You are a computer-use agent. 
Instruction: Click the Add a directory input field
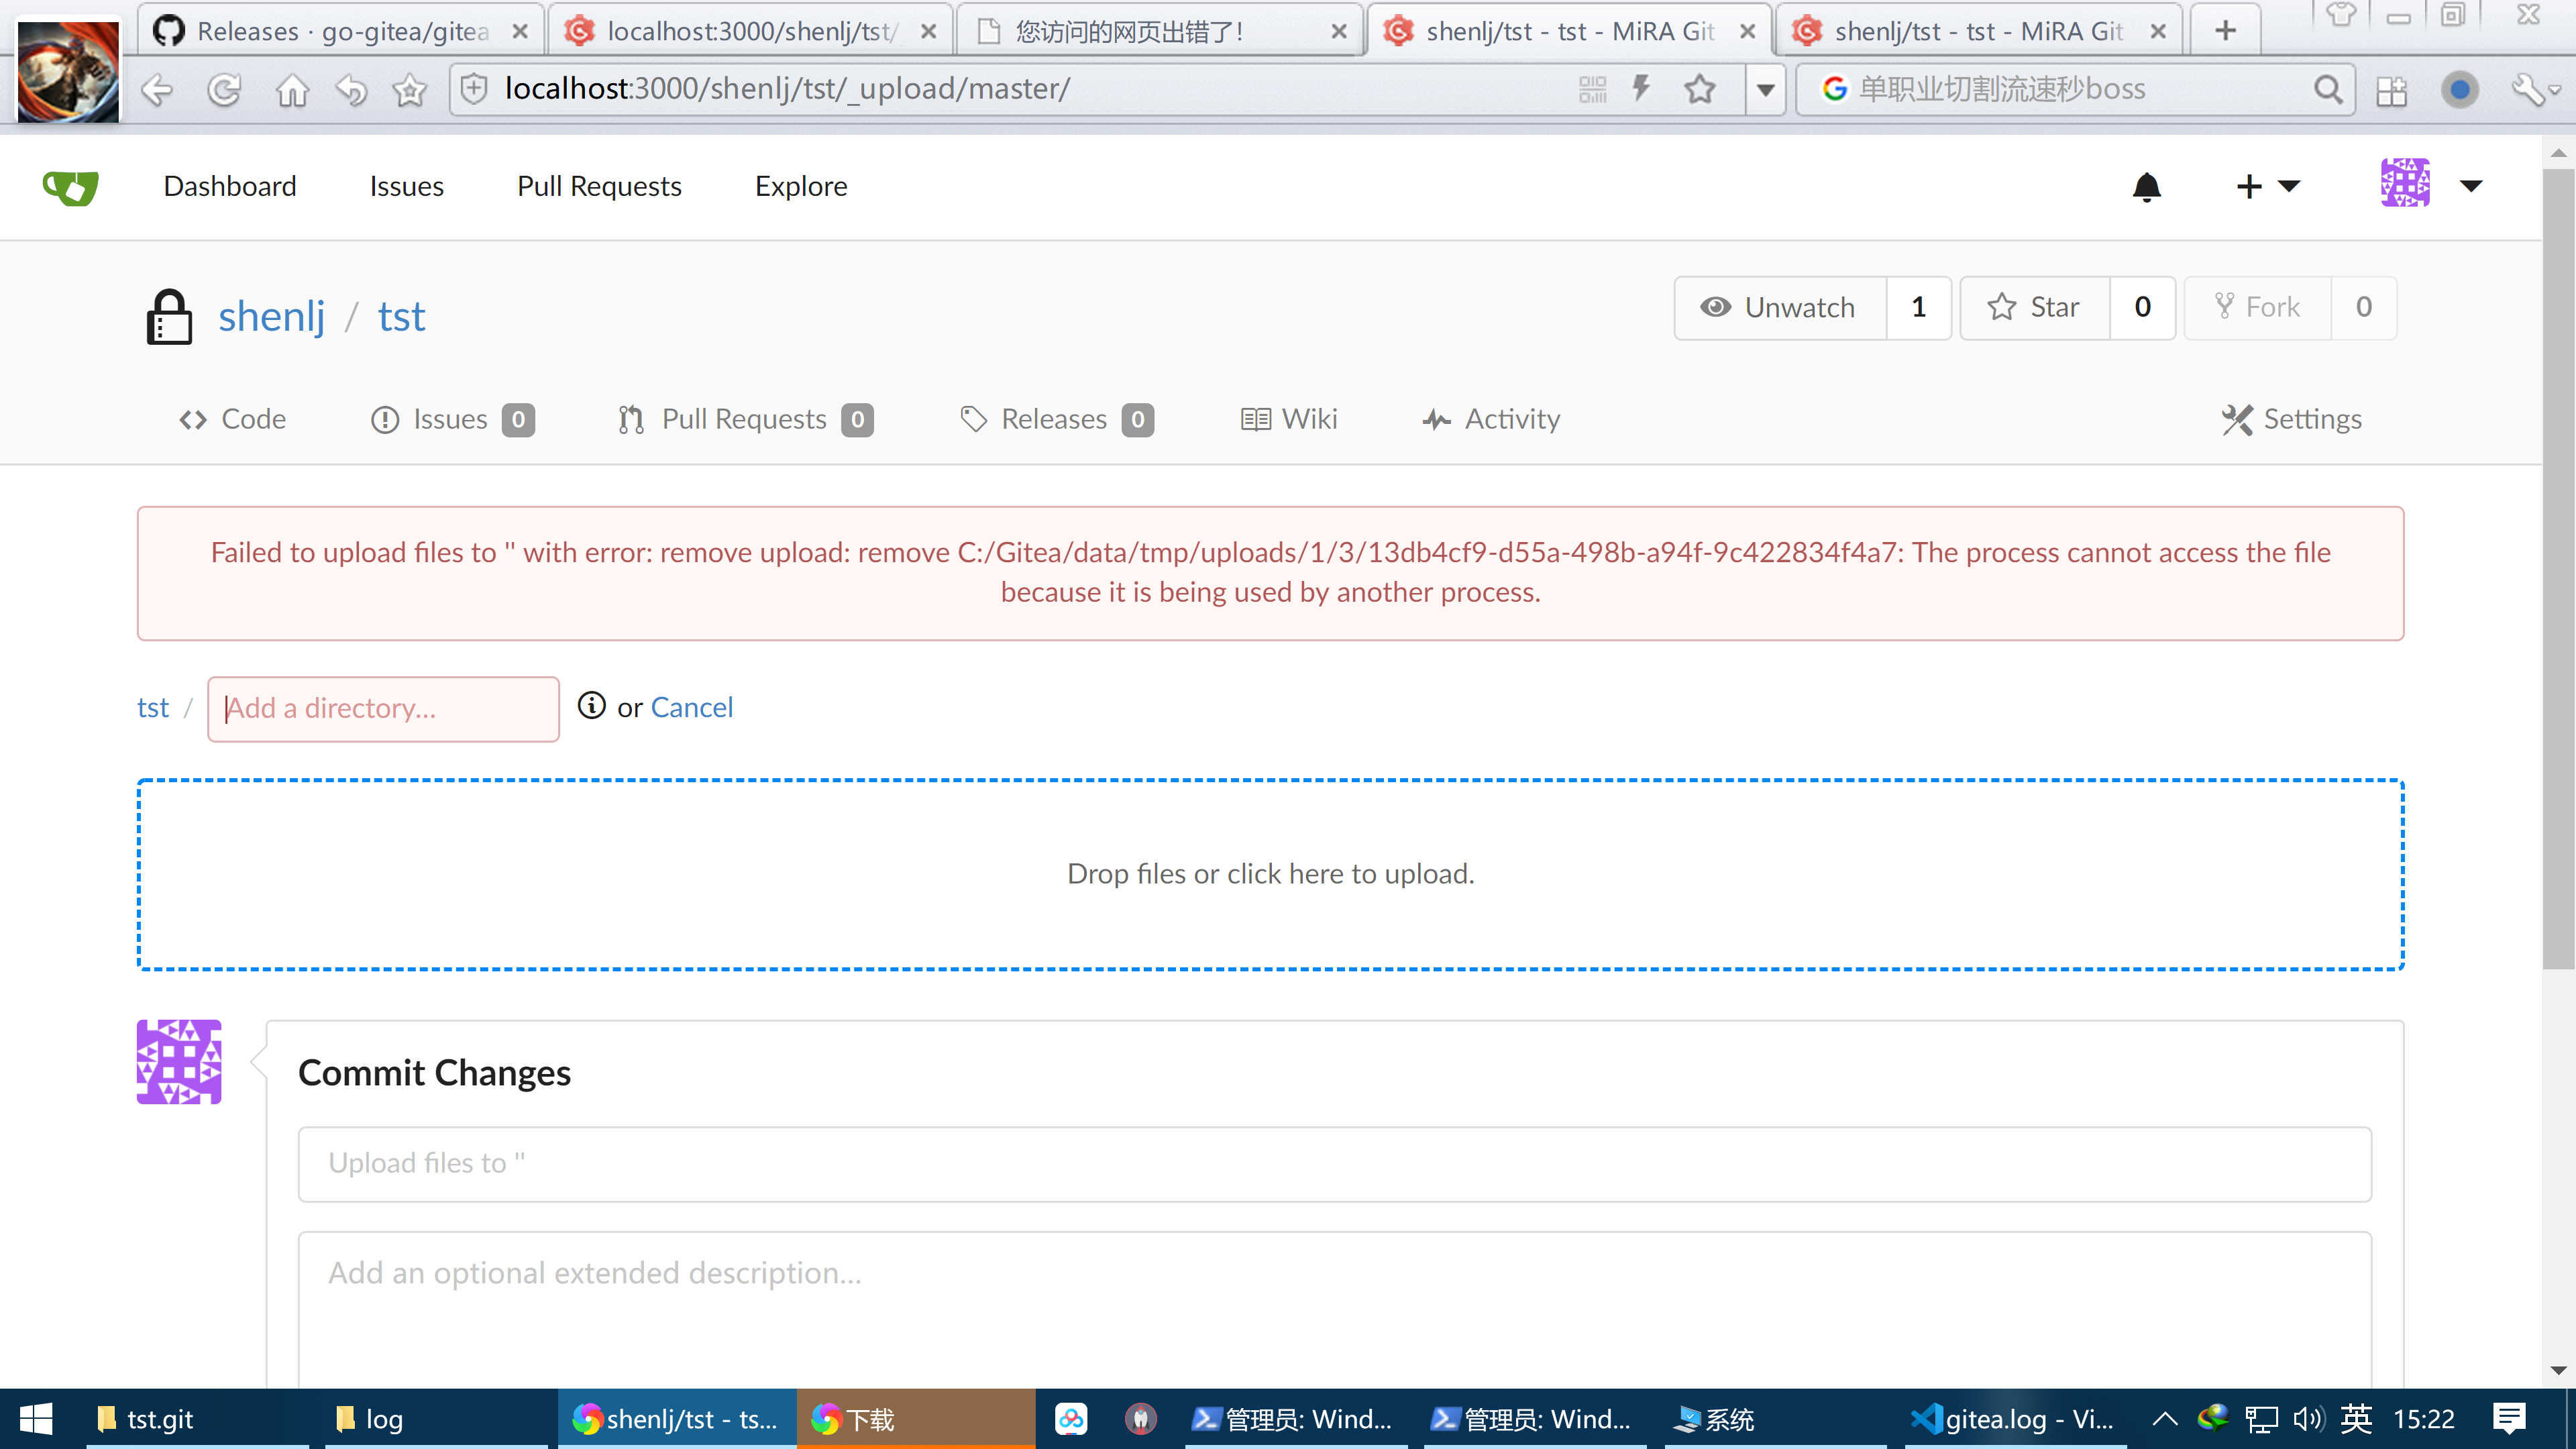coord(383,708)
